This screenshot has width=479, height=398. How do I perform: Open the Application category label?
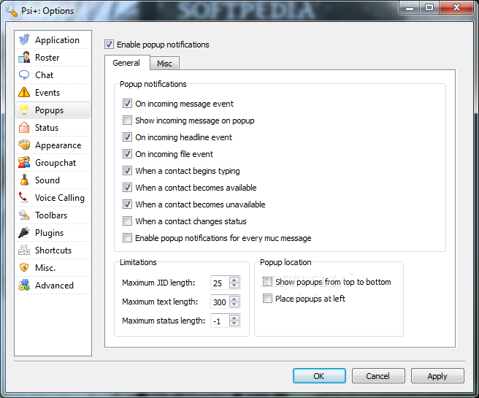(57, 40)
